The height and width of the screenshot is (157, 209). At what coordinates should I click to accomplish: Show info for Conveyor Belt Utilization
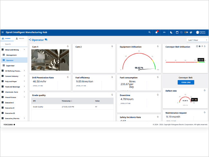[x=200, y=46]
